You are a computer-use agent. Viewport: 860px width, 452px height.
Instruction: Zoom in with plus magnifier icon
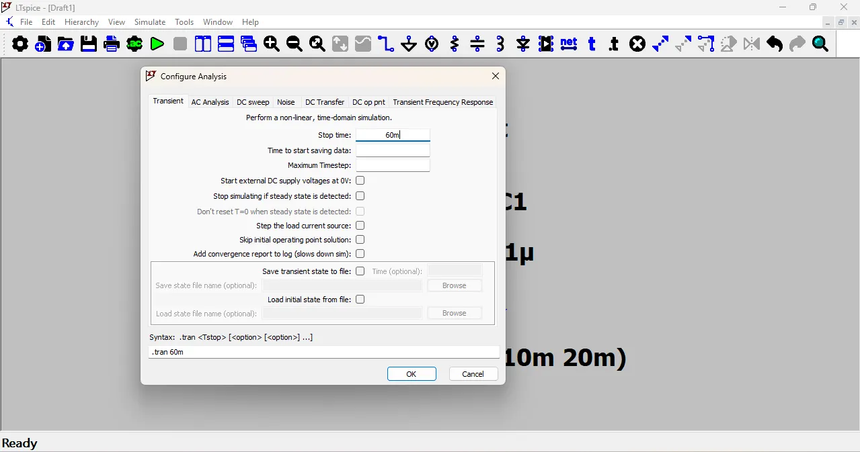pyautogui.click(x=272, y=44)
